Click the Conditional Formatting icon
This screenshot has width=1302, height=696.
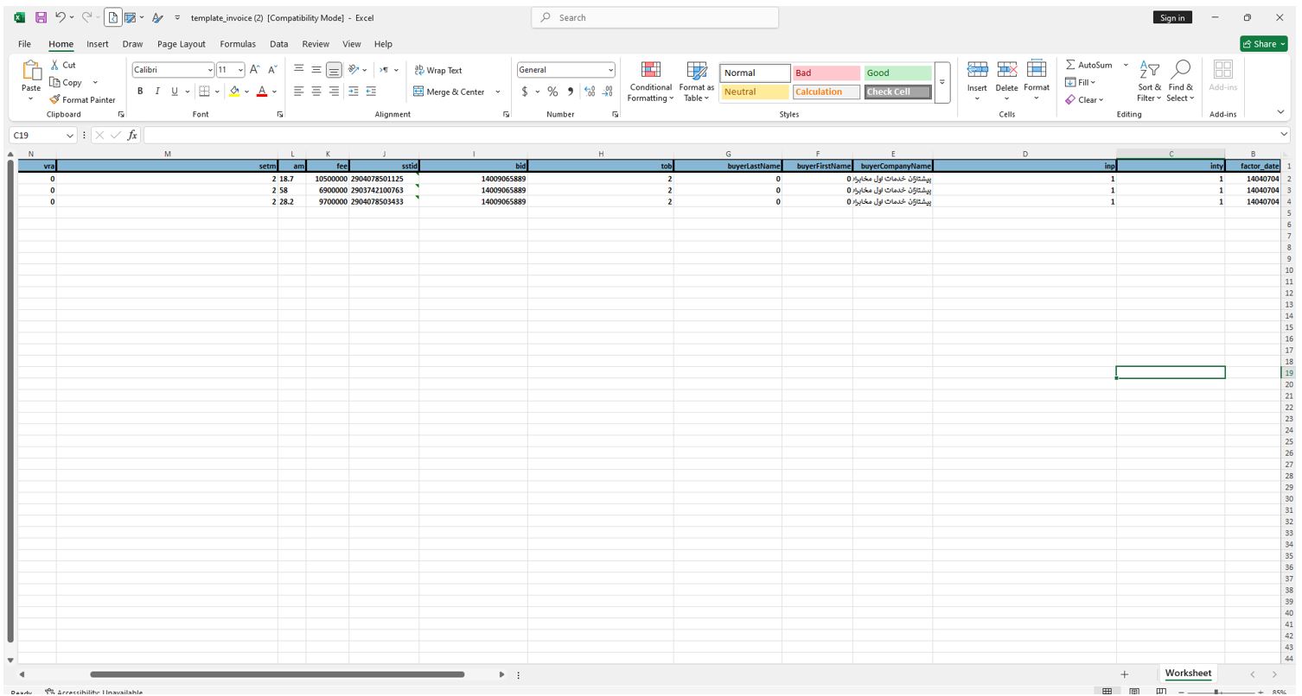(650, 71)
